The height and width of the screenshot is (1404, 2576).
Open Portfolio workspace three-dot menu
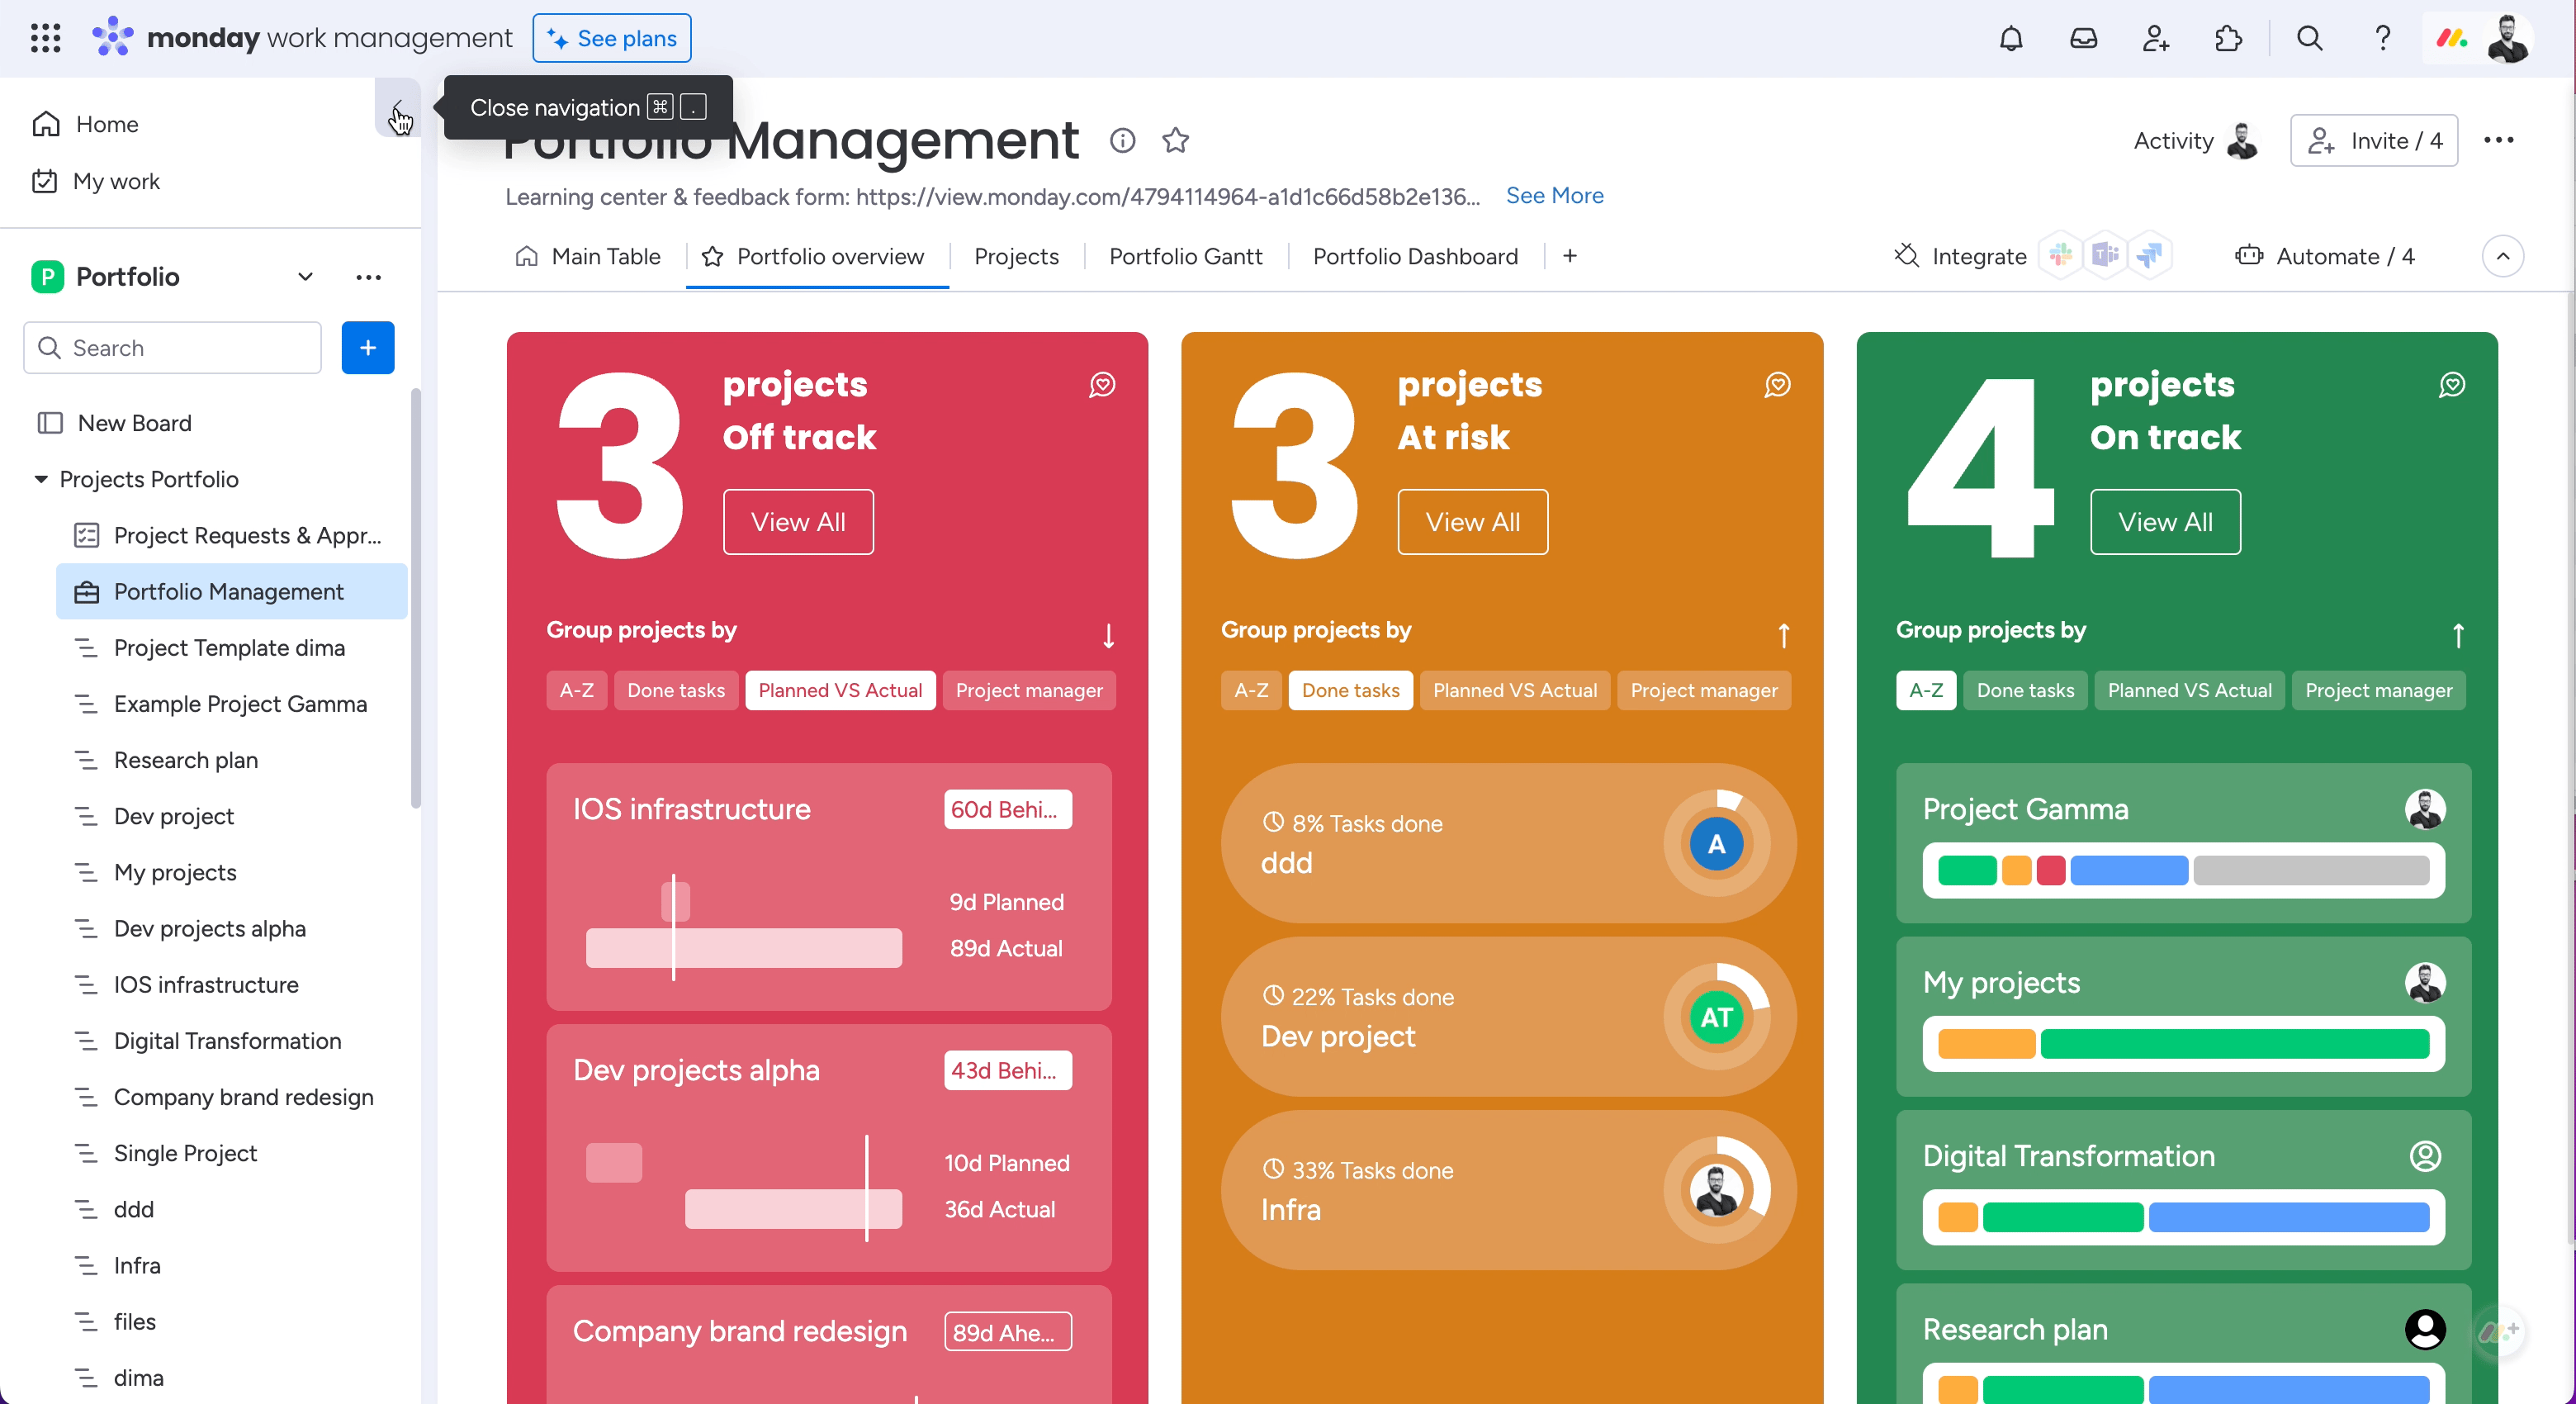point(368,277)
